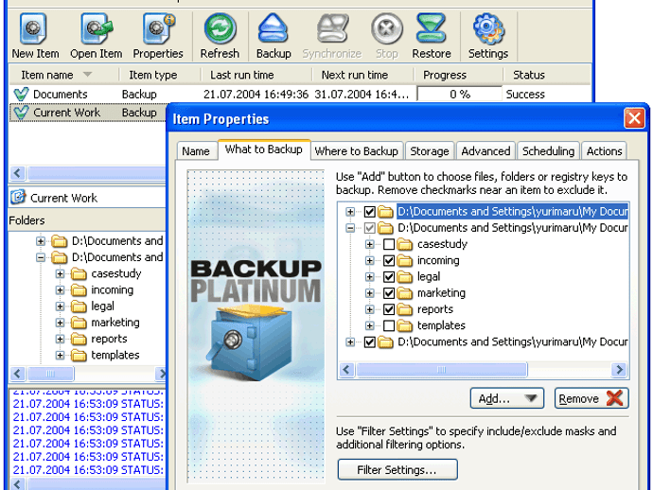Collapse second D:\Documents node in Folders panel
Image resolution: width=653 pixels, height=490 pixels.
41,257
